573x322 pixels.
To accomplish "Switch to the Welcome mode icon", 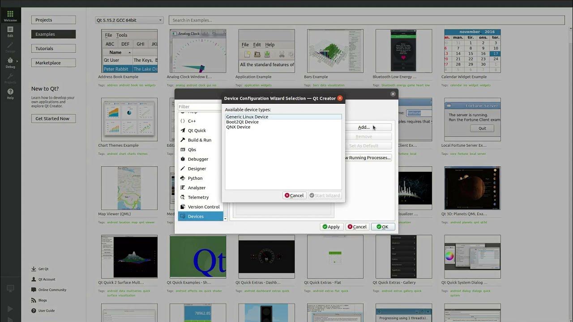I will click(10, 14).
